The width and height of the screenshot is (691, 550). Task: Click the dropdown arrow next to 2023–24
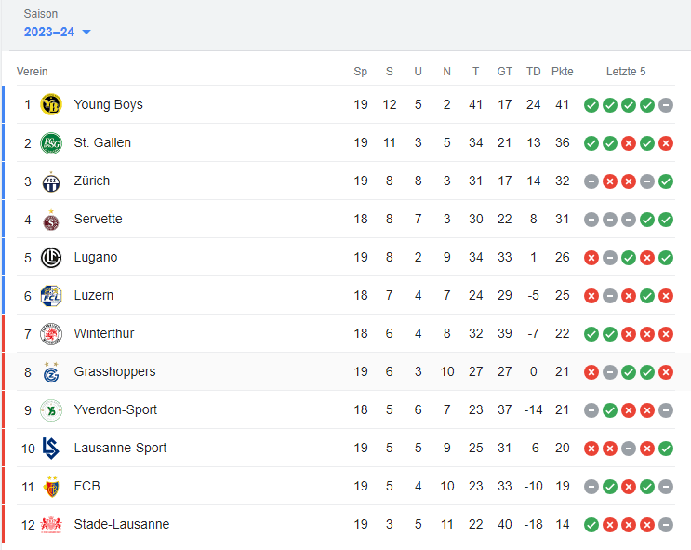click(86, 32)
